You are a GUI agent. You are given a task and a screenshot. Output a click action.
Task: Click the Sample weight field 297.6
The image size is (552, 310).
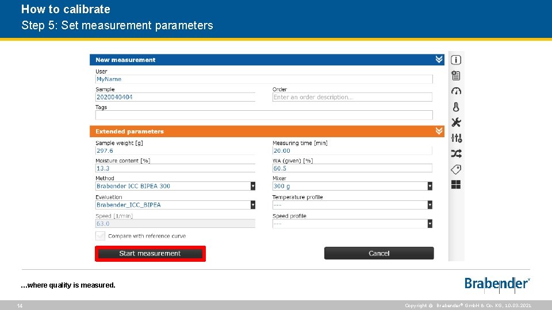(x=175, y=150)
